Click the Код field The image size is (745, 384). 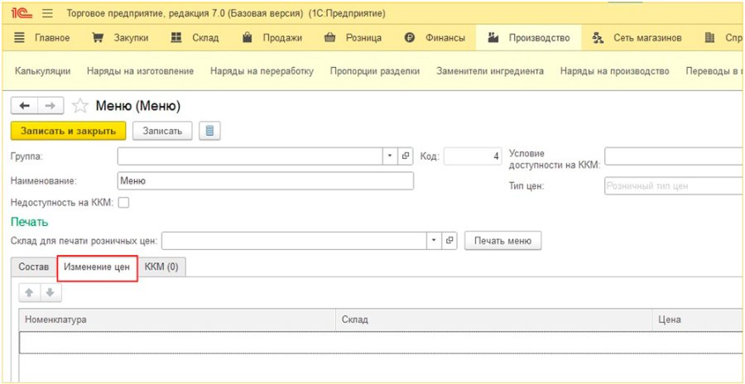(x=473, y=156)
